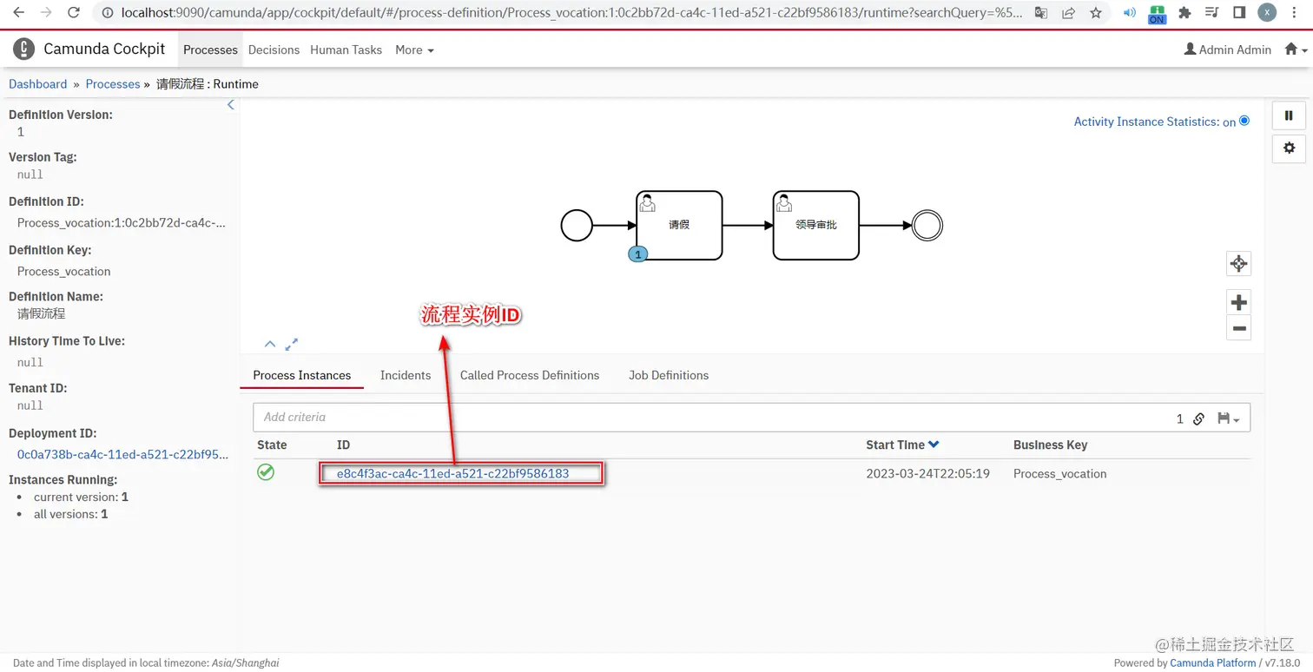Click the Definition ID value text
This screenshot has height=672, width=1313.
[122, 222]
